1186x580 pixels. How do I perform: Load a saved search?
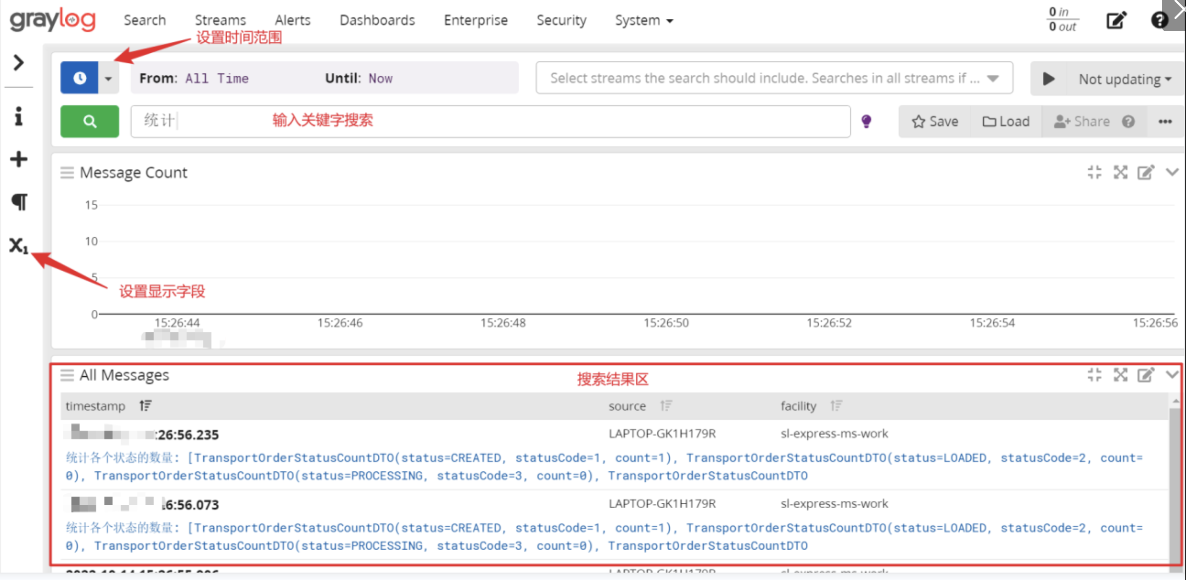click(1006, 121)
